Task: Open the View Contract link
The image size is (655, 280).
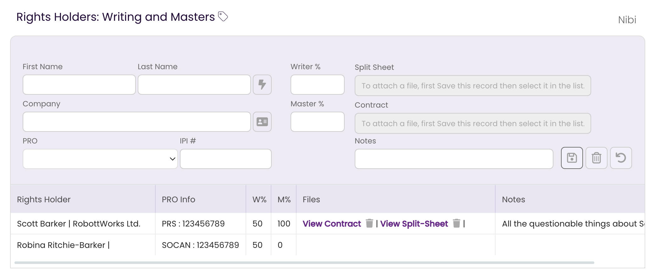Action: coord(332,224)
